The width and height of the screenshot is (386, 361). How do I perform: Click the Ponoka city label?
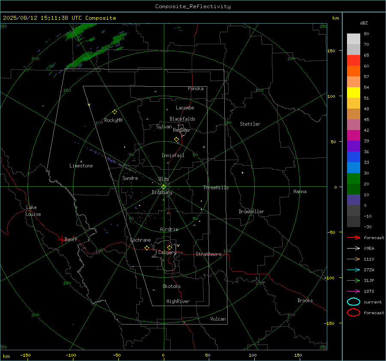[196, 88]
